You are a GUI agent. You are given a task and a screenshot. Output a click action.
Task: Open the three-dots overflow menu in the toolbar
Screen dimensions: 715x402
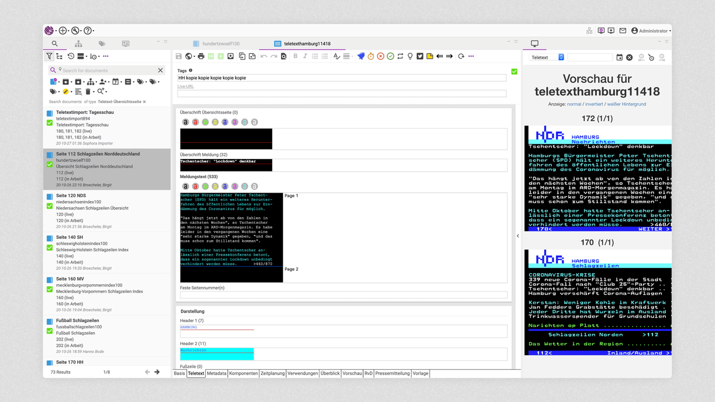point(471,56)
